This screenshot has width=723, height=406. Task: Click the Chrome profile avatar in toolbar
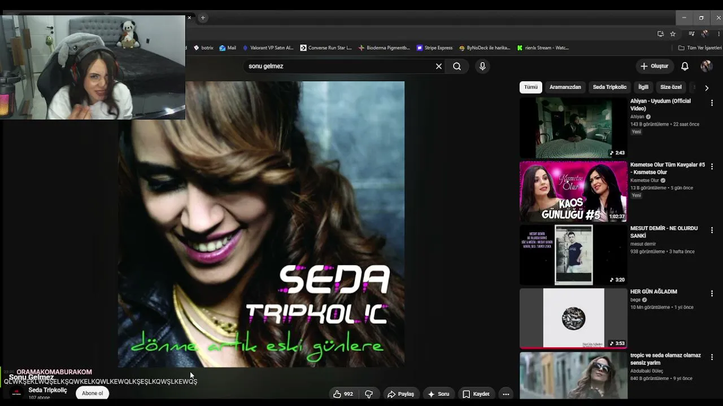(705, 34)
